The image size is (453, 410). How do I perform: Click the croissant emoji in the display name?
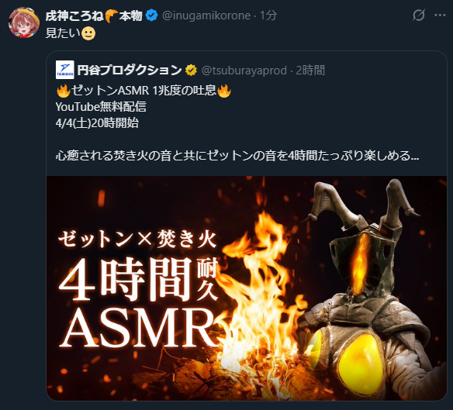(x=111, y=16)
